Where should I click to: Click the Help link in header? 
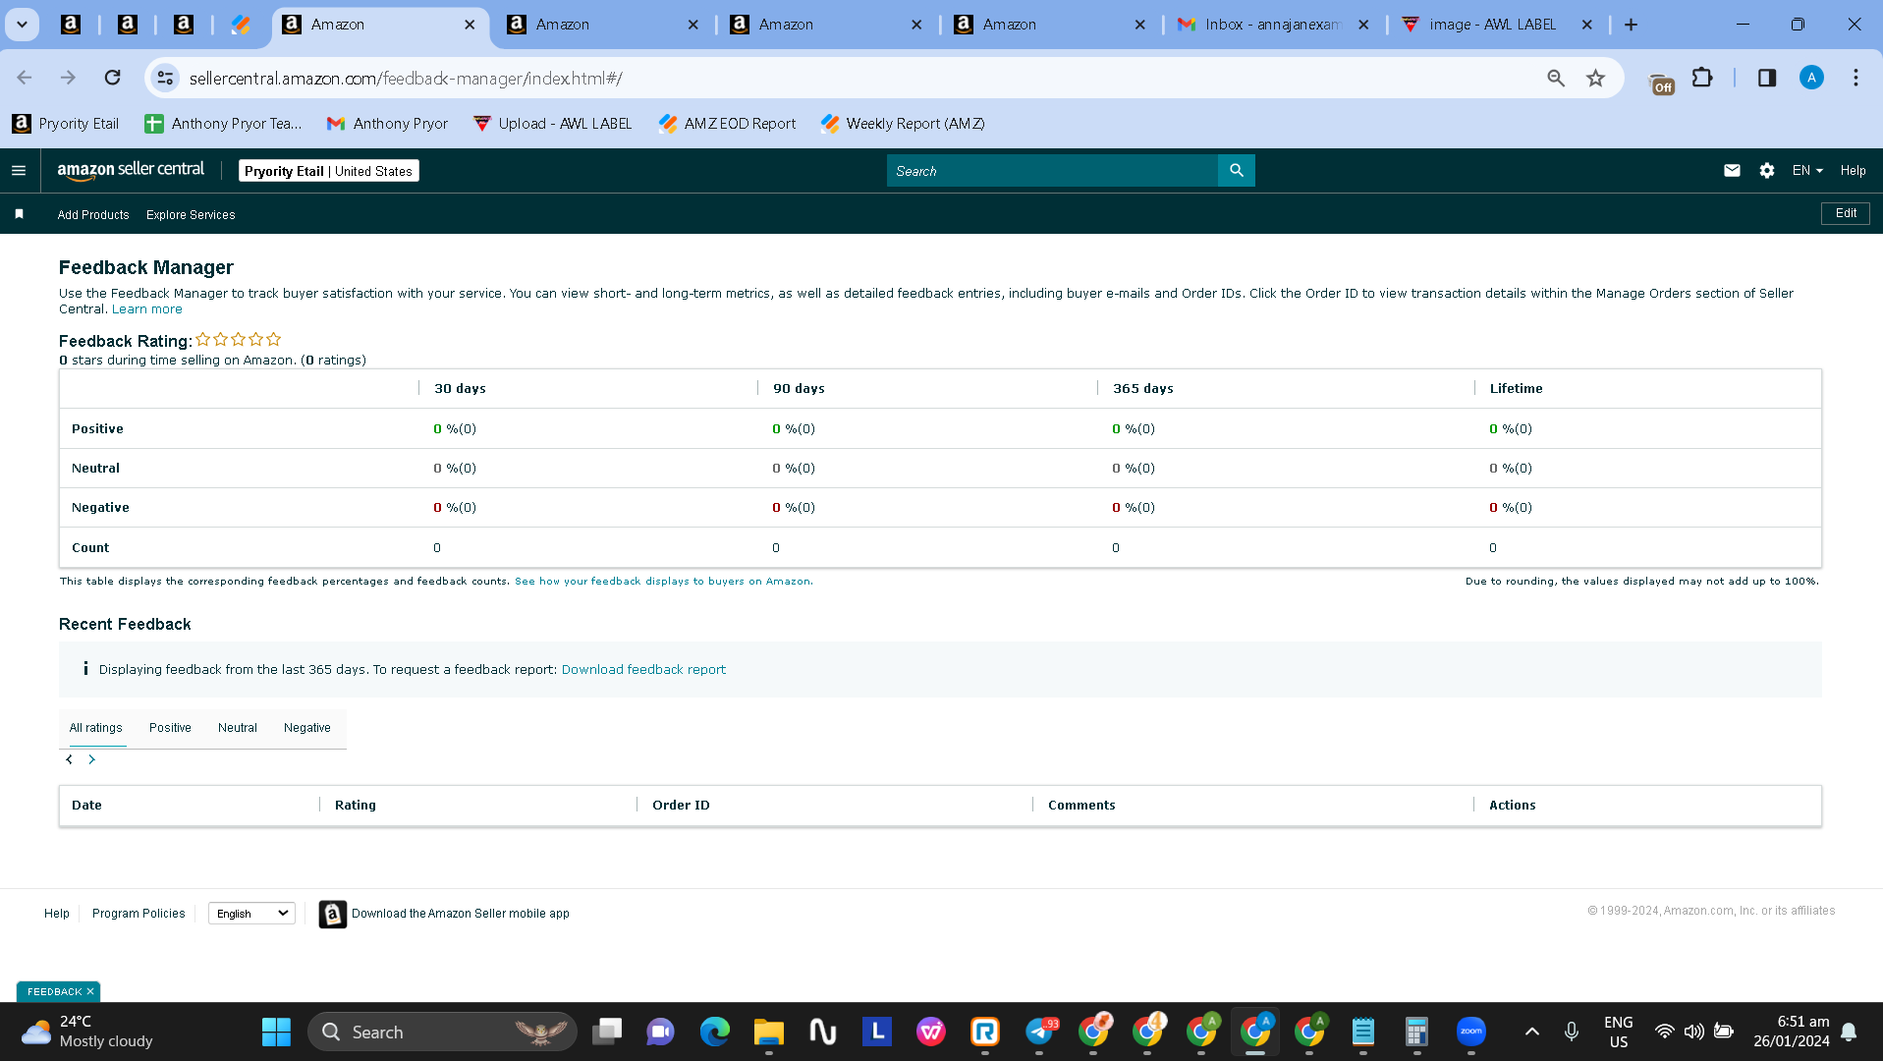click(1853, 171)
